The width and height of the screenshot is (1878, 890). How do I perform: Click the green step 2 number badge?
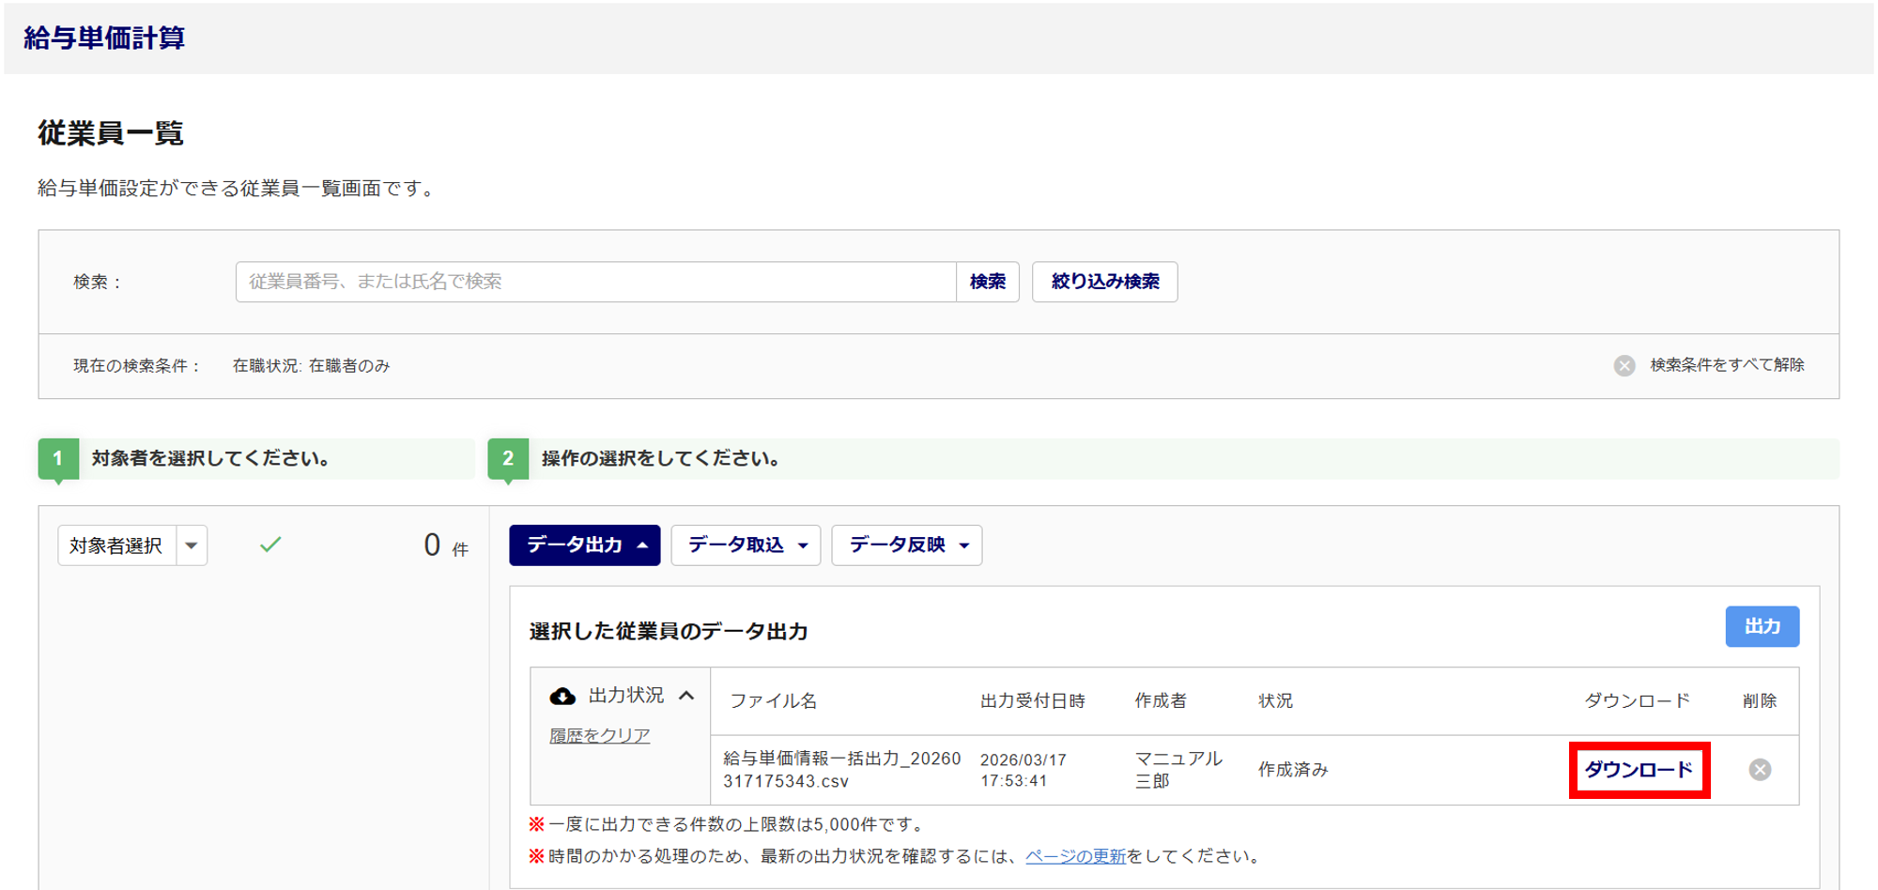[508, 458]
